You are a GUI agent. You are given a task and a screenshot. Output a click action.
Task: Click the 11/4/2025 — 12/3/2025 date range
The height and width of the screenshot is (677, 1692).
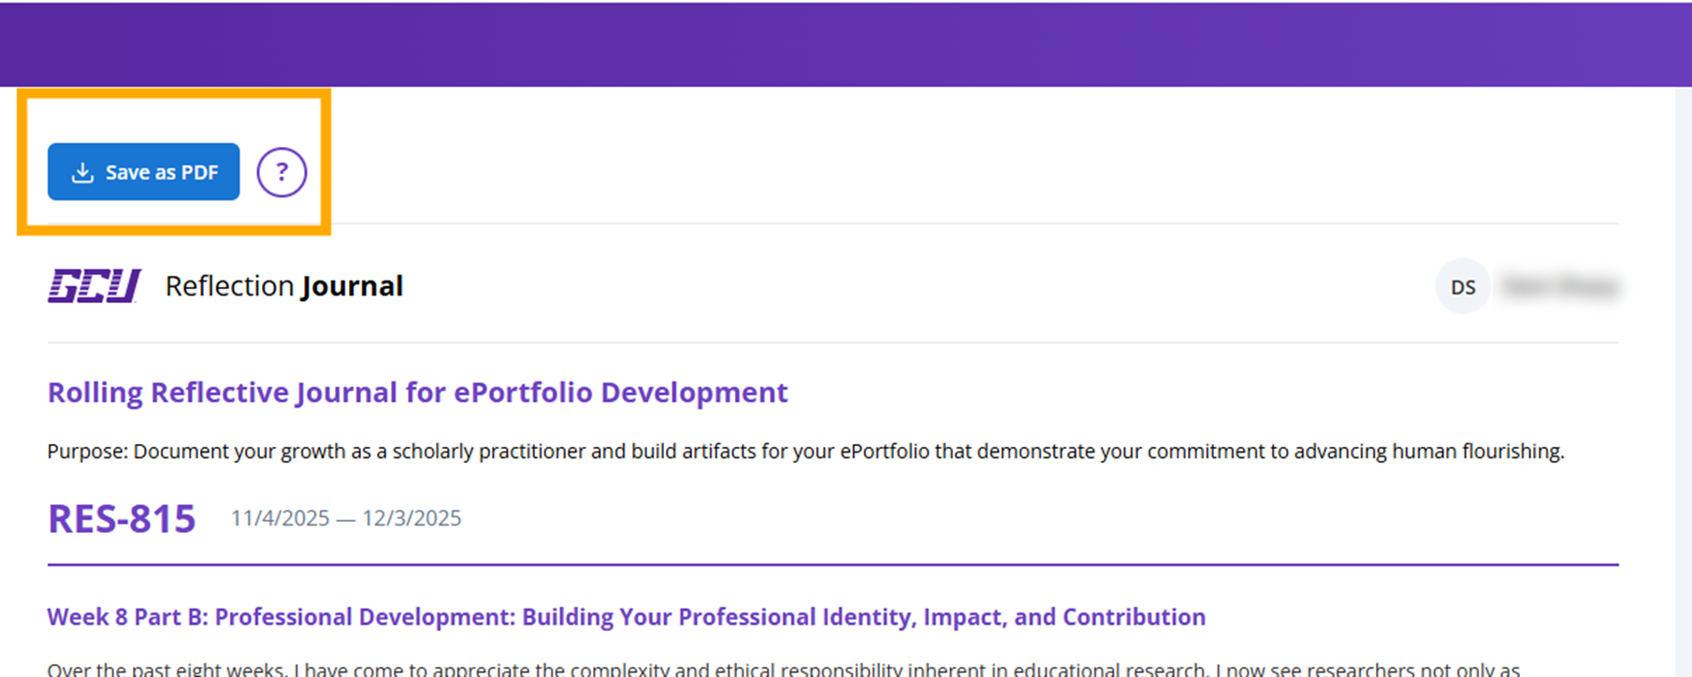346,518
